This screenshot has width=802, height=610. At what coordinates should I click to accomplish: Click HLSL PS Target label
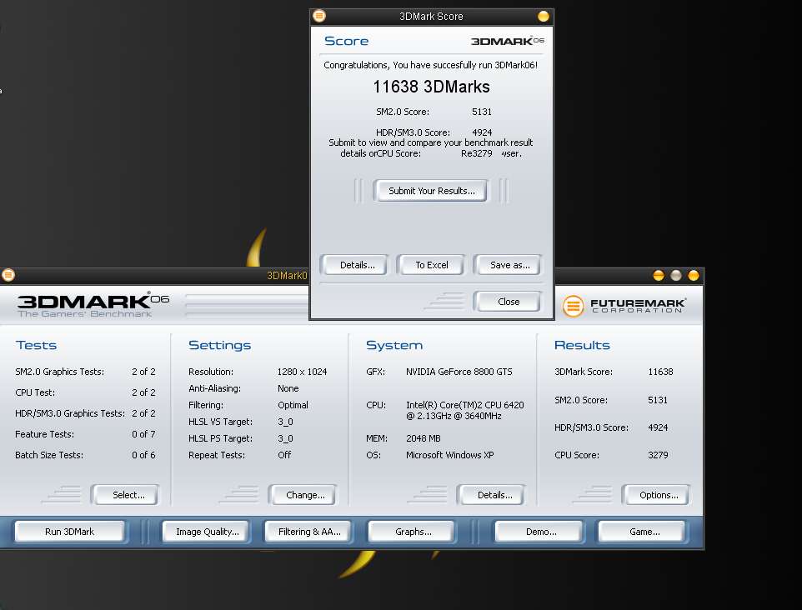click(220, 438)
